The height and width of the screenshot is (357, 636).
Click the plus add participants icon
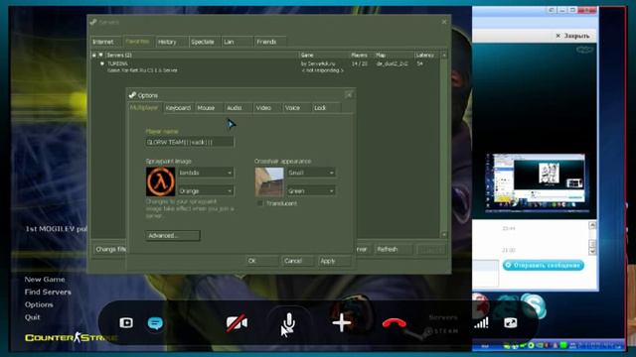tap(342, 322)
